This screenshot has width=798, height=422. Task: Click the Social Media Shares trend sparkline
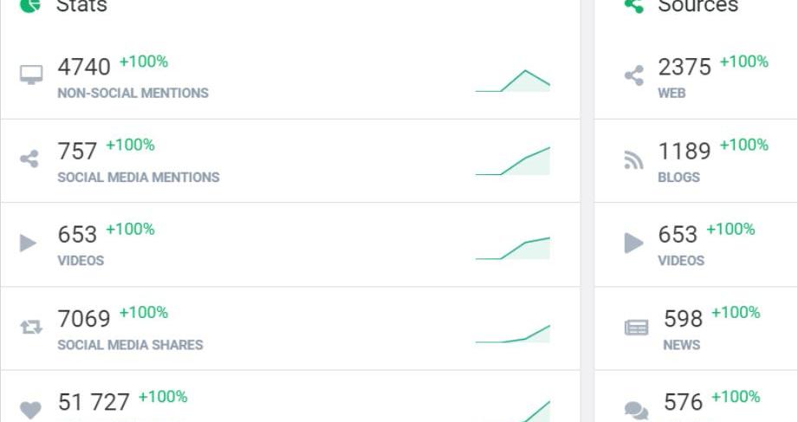point(513,334)
